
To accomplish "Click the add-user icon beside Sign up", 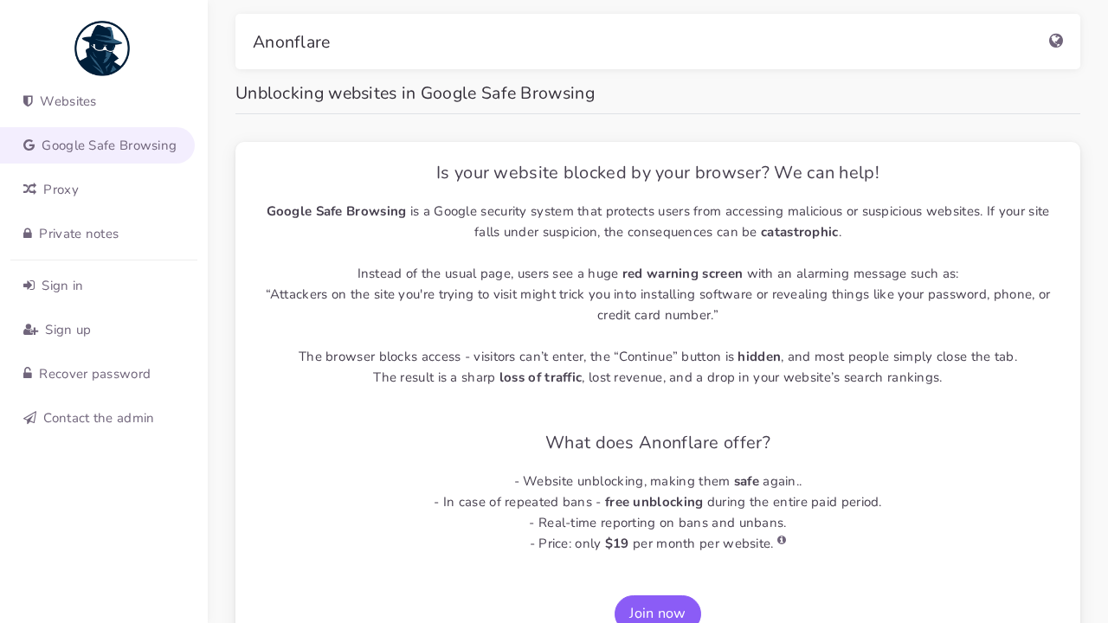I will point(30,330).
